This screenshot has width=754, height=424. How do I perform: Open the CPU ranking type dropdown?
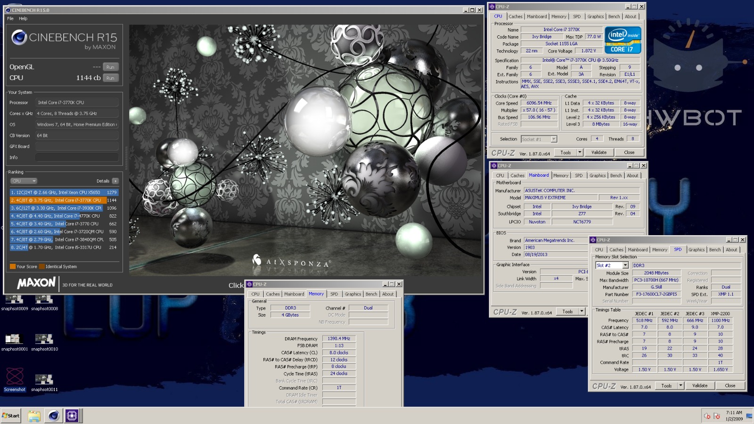click(x=24, y=181)
